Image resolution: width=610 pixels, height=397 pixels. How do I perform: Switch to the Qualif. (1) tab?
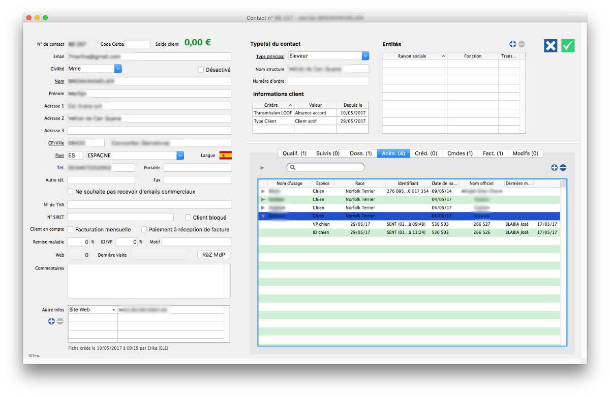[295, 153]
